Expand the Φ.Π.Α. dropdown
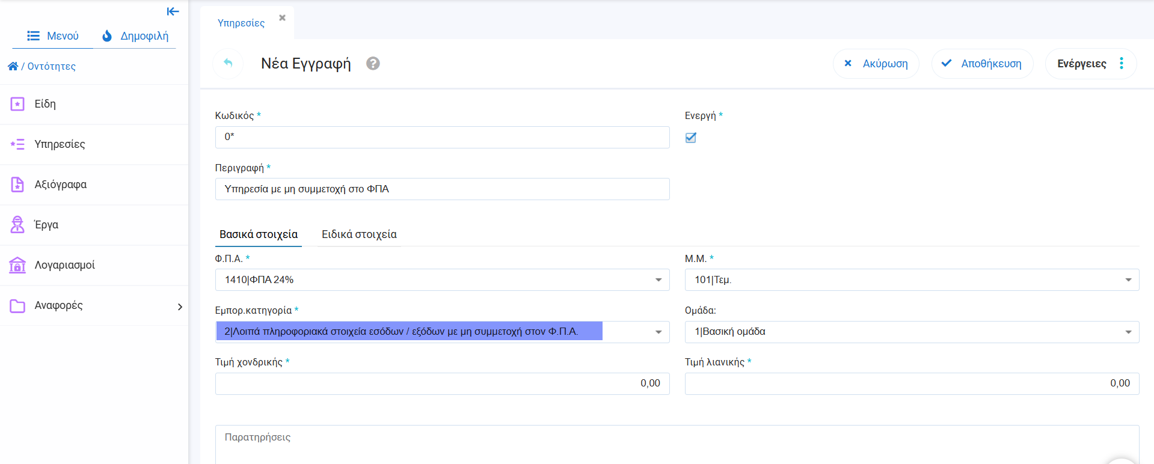Image resolution: width=1154 pixels, height=464 pixels. (x=658, y=280)
